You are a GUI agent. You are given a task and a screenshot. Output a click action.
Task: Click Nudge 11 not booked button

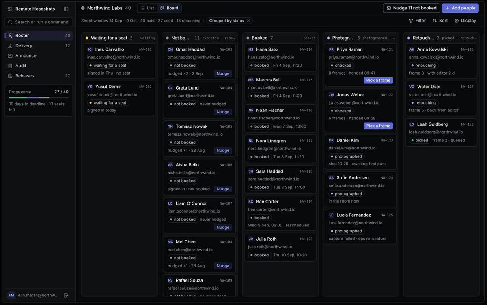(412, 8)
